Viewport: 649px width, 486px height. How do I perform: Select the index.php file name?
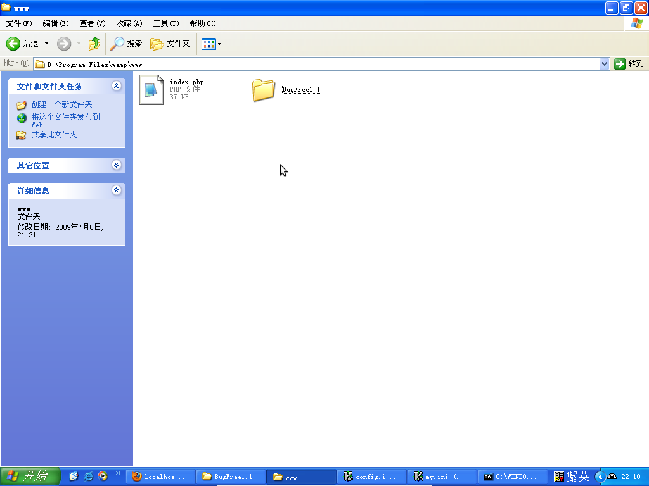(187, 82)
